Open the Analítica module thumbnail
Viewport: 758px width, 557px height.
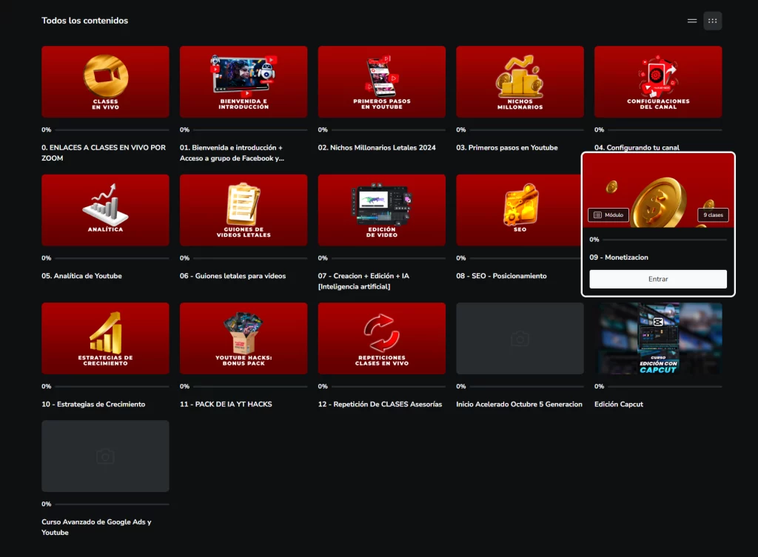point(105,210)
